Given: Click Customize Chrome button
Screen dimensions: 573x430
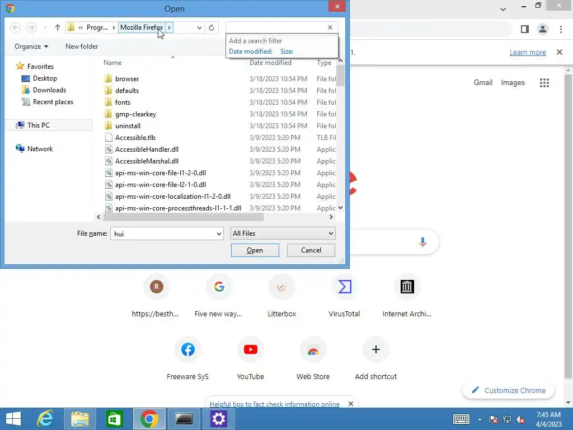Looking at the screenshot, I should coord(508,390).
